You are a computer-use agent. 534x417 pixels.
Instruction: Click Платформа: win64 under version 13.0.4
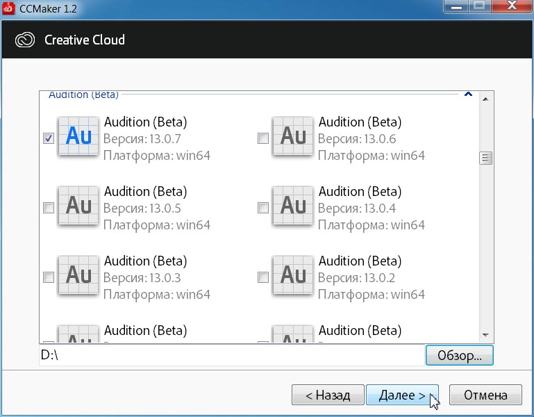click(372, 225)
